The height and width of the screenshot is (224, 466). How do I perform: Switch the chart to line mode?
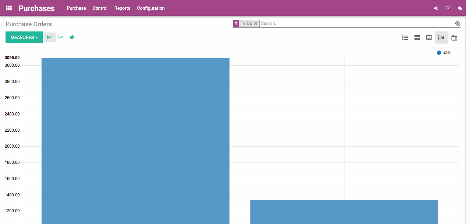pyautogui.click(x=61, y=37)
